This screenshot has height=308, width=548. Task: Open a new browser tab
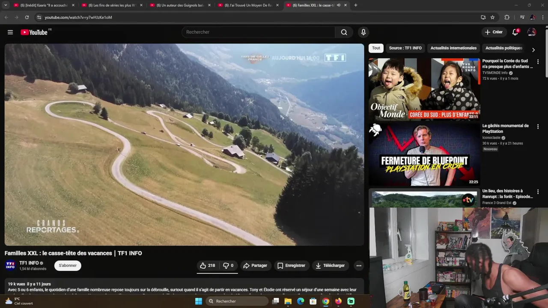coord(355,5)
